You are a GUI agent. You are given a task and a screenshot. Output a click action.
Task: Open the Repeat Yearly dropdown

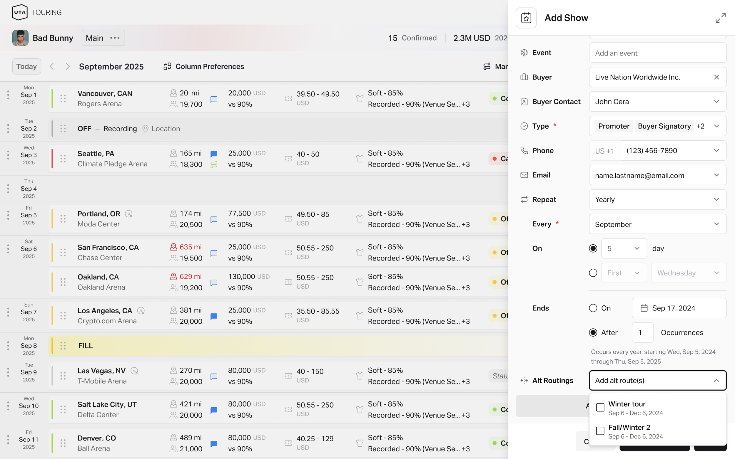click(x=657, y=199)
